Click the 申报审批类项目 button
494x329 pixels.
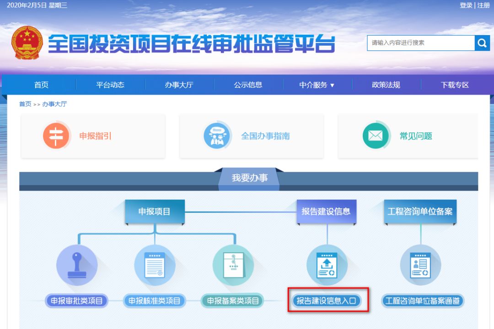[x=77, y=301]
